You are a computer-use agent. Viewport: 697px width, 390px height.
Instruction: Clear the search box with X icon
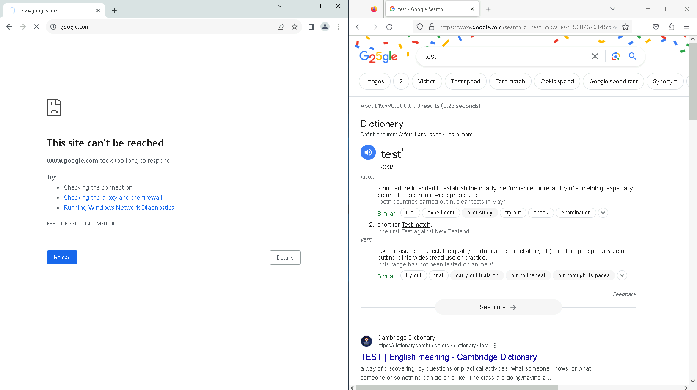[595, 56]
